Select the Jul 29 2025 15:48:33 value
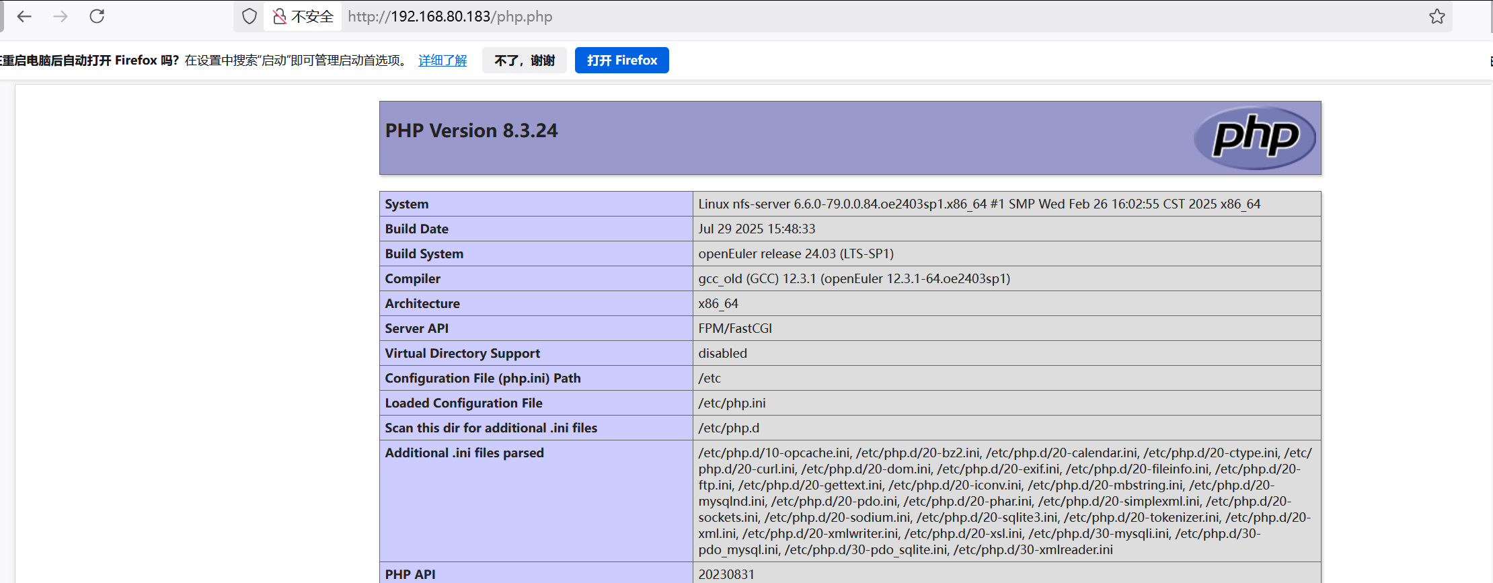 (757, 229)
